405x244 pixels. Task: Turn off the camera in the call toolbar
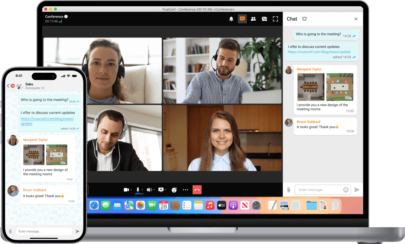click(x=126, y=190)
